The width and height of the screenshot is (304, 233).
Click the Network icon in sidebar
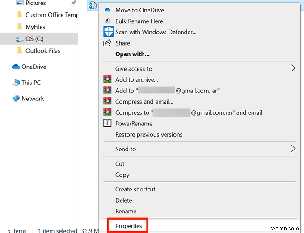[x=16, y=98]
